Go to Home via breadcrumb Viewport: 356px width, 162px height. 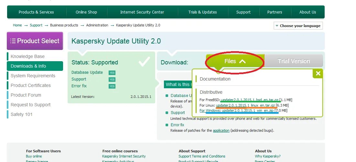(x=17, y=25)
